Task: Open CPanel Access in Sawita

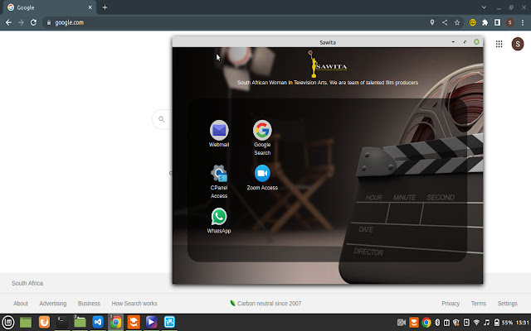Action: (x=219, y=181)
